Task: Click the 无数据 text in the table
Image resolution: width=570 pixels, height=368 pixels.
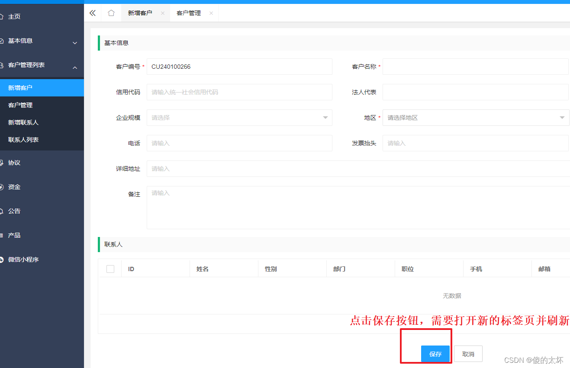Action: point(452,296)
